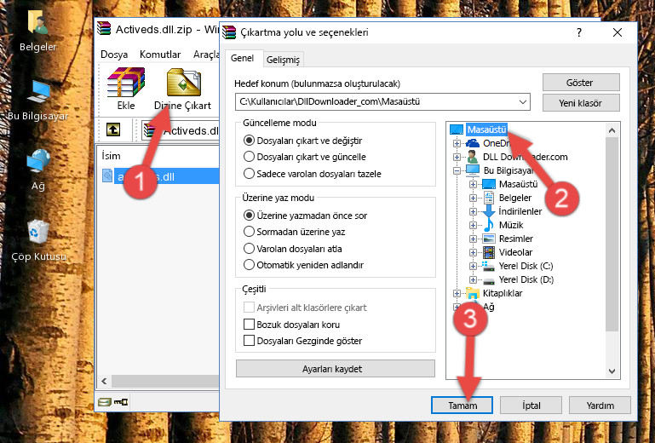This screenshot has width=655, height=443.
Task: Collapse the Bu Bilgisayar tree node
Action: point(457,170)
